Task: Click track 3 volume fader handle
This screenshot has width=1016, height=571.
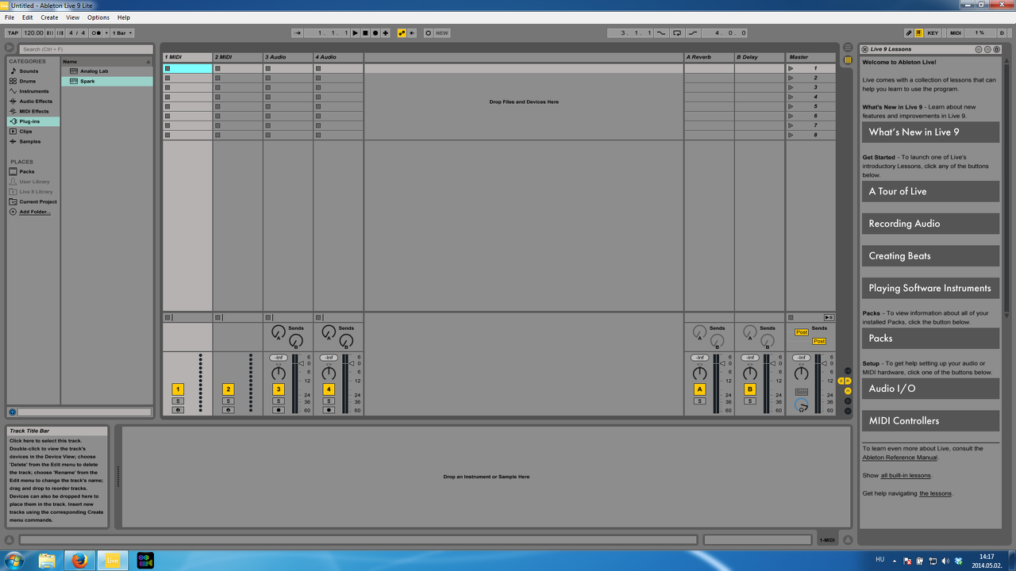Action: 301,363
